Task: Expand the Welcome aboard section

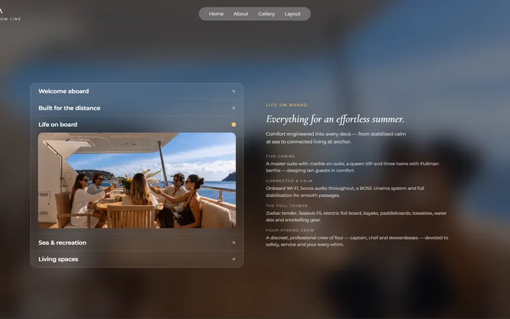Action: tap(137, 91)
